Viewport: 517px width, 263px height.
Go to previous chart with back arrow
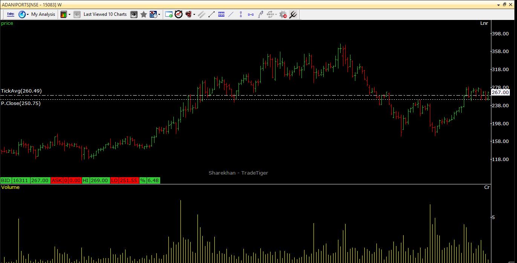pos(77,14)
